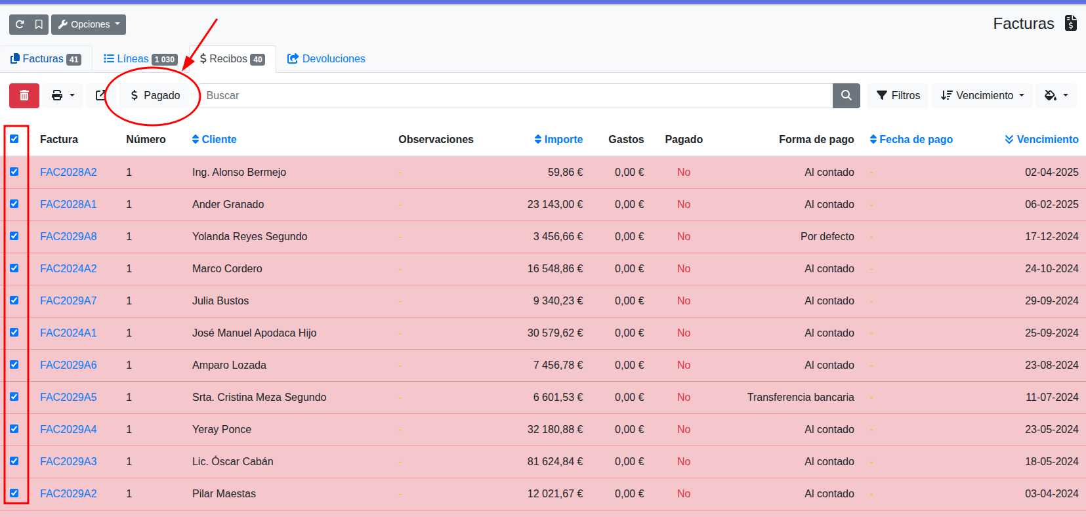
Task: Switch to the Líneas tab
Action: [140, 59]
